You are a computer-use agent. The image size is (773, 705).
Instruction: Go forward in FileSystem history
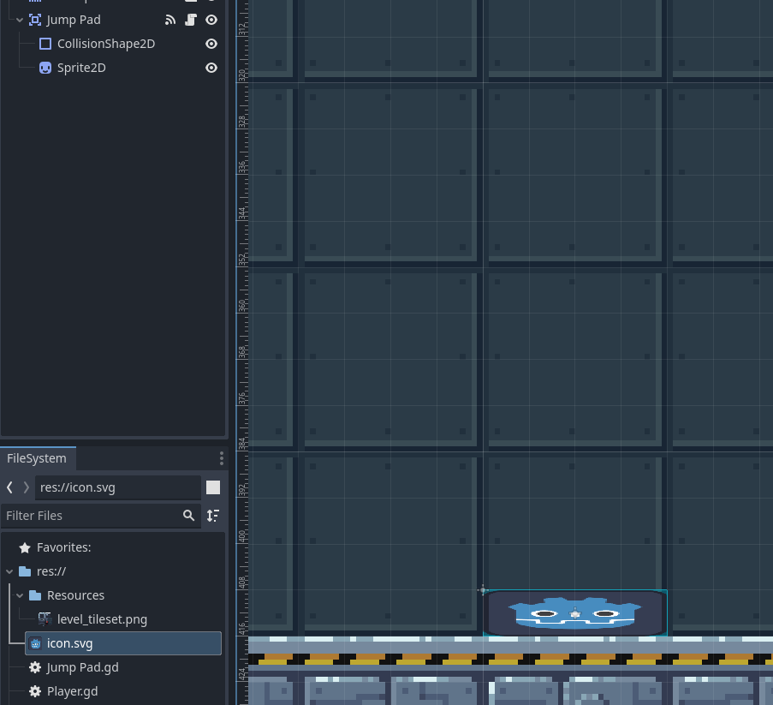27,487
